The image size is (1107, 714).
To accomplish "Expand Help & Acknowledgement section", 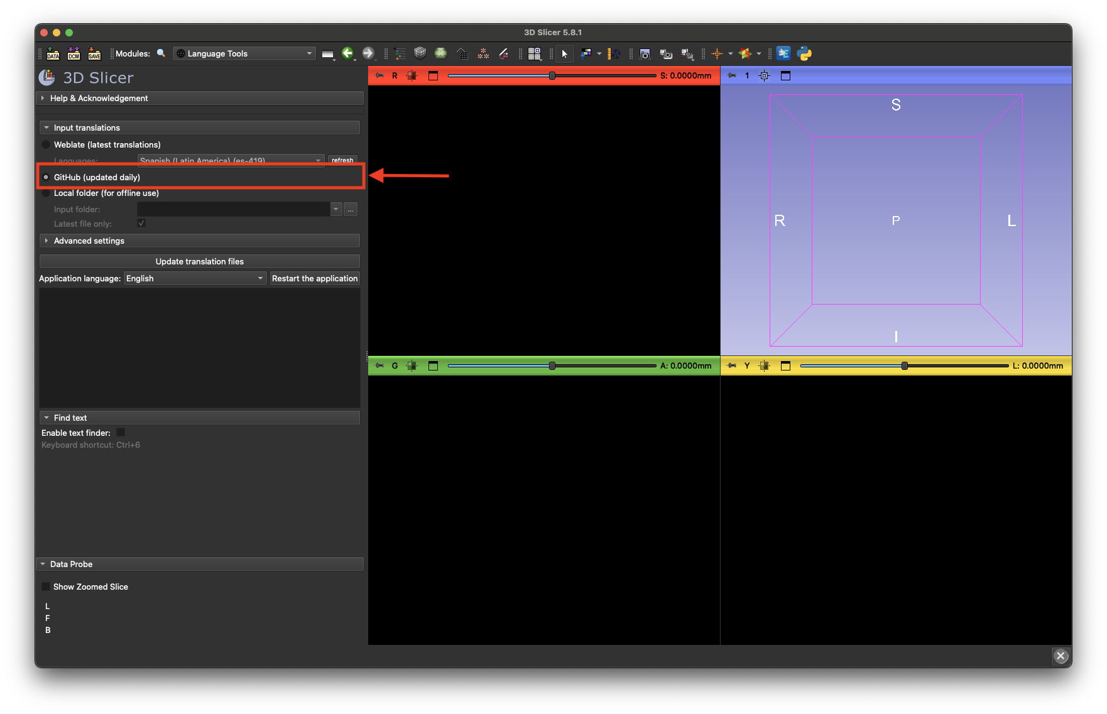I will (x=99, y=98).
